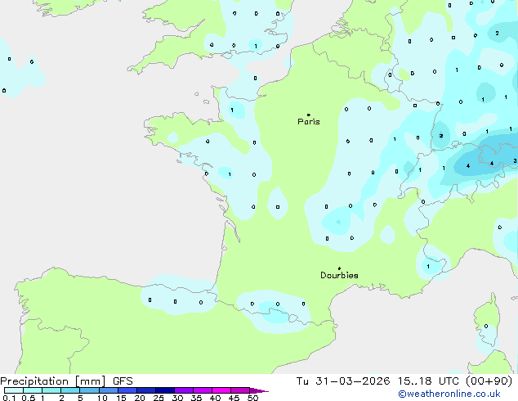
Task: Click the '15..18 UTC' time range
Action: tap(428, 381)
